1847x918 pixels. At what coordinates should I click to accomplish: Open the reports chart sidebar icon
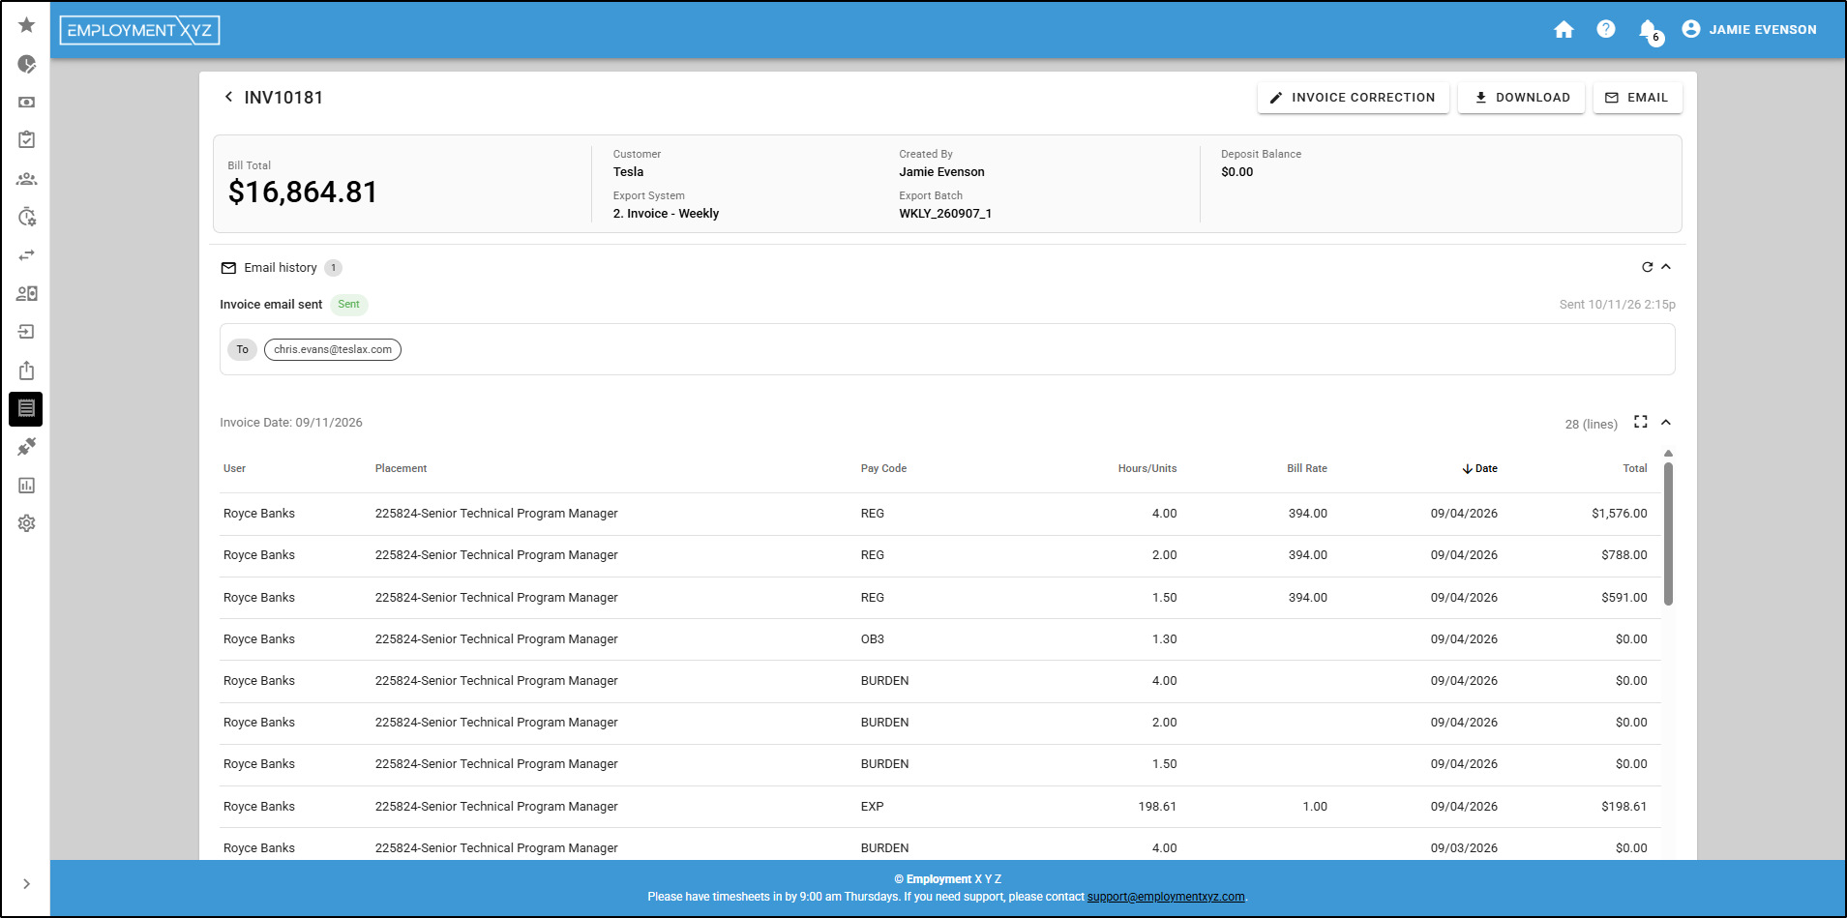point(26,486)
